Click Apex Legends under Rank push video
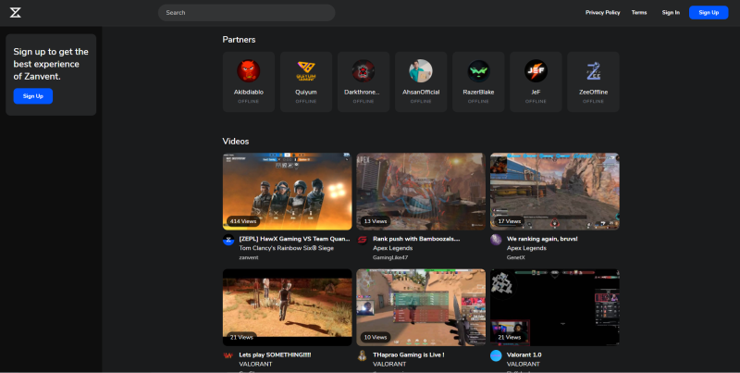The width and height of the screenshot is (740, 373). pyautogui.click(x=392, y=248)
